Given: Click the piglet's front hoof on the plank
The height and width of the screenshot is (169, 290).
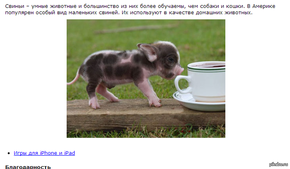Looking at the screenshot, I should pos(156,104).
